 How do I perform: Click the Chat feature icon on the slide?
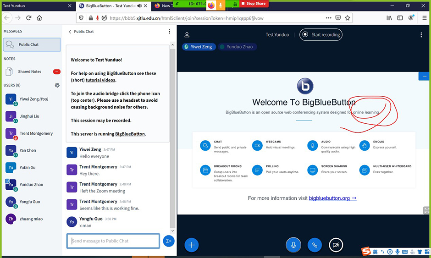coord(205,145)
